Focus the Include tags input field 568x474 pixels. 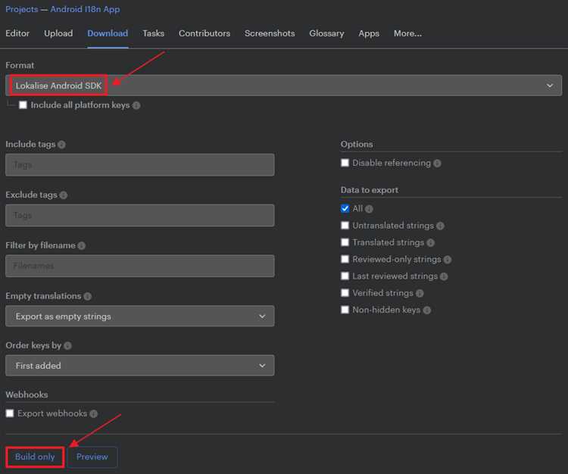[140, 165]
